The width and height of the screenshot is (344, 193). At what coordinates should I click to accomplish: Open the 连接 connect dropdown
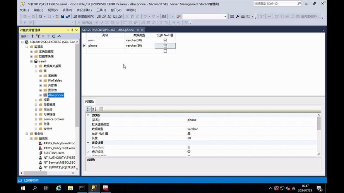(25, 36)
